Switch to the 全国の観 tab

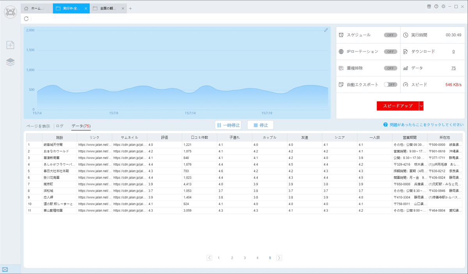[108, 8]
